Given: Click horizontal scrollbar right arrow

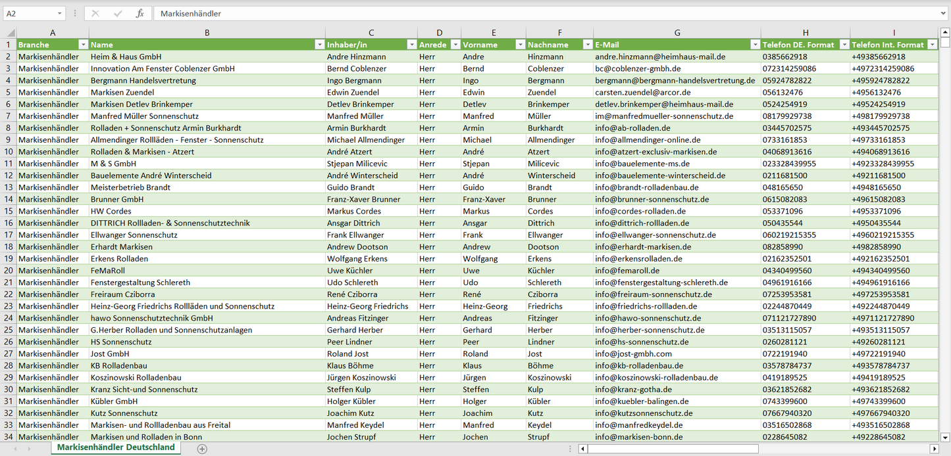Looking at the screenshot, I should point(934,449).
